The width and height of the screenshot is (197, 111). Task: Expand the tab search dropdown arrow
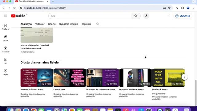[194, 1]
